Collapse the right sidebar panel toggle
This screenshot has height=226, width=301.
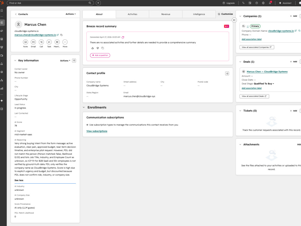pos(234,20)
